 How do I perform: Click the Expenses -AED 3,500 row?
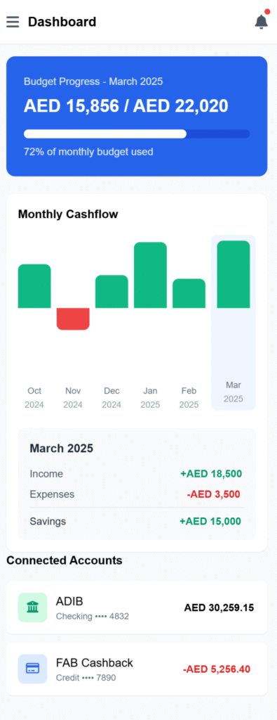(137, 494)
